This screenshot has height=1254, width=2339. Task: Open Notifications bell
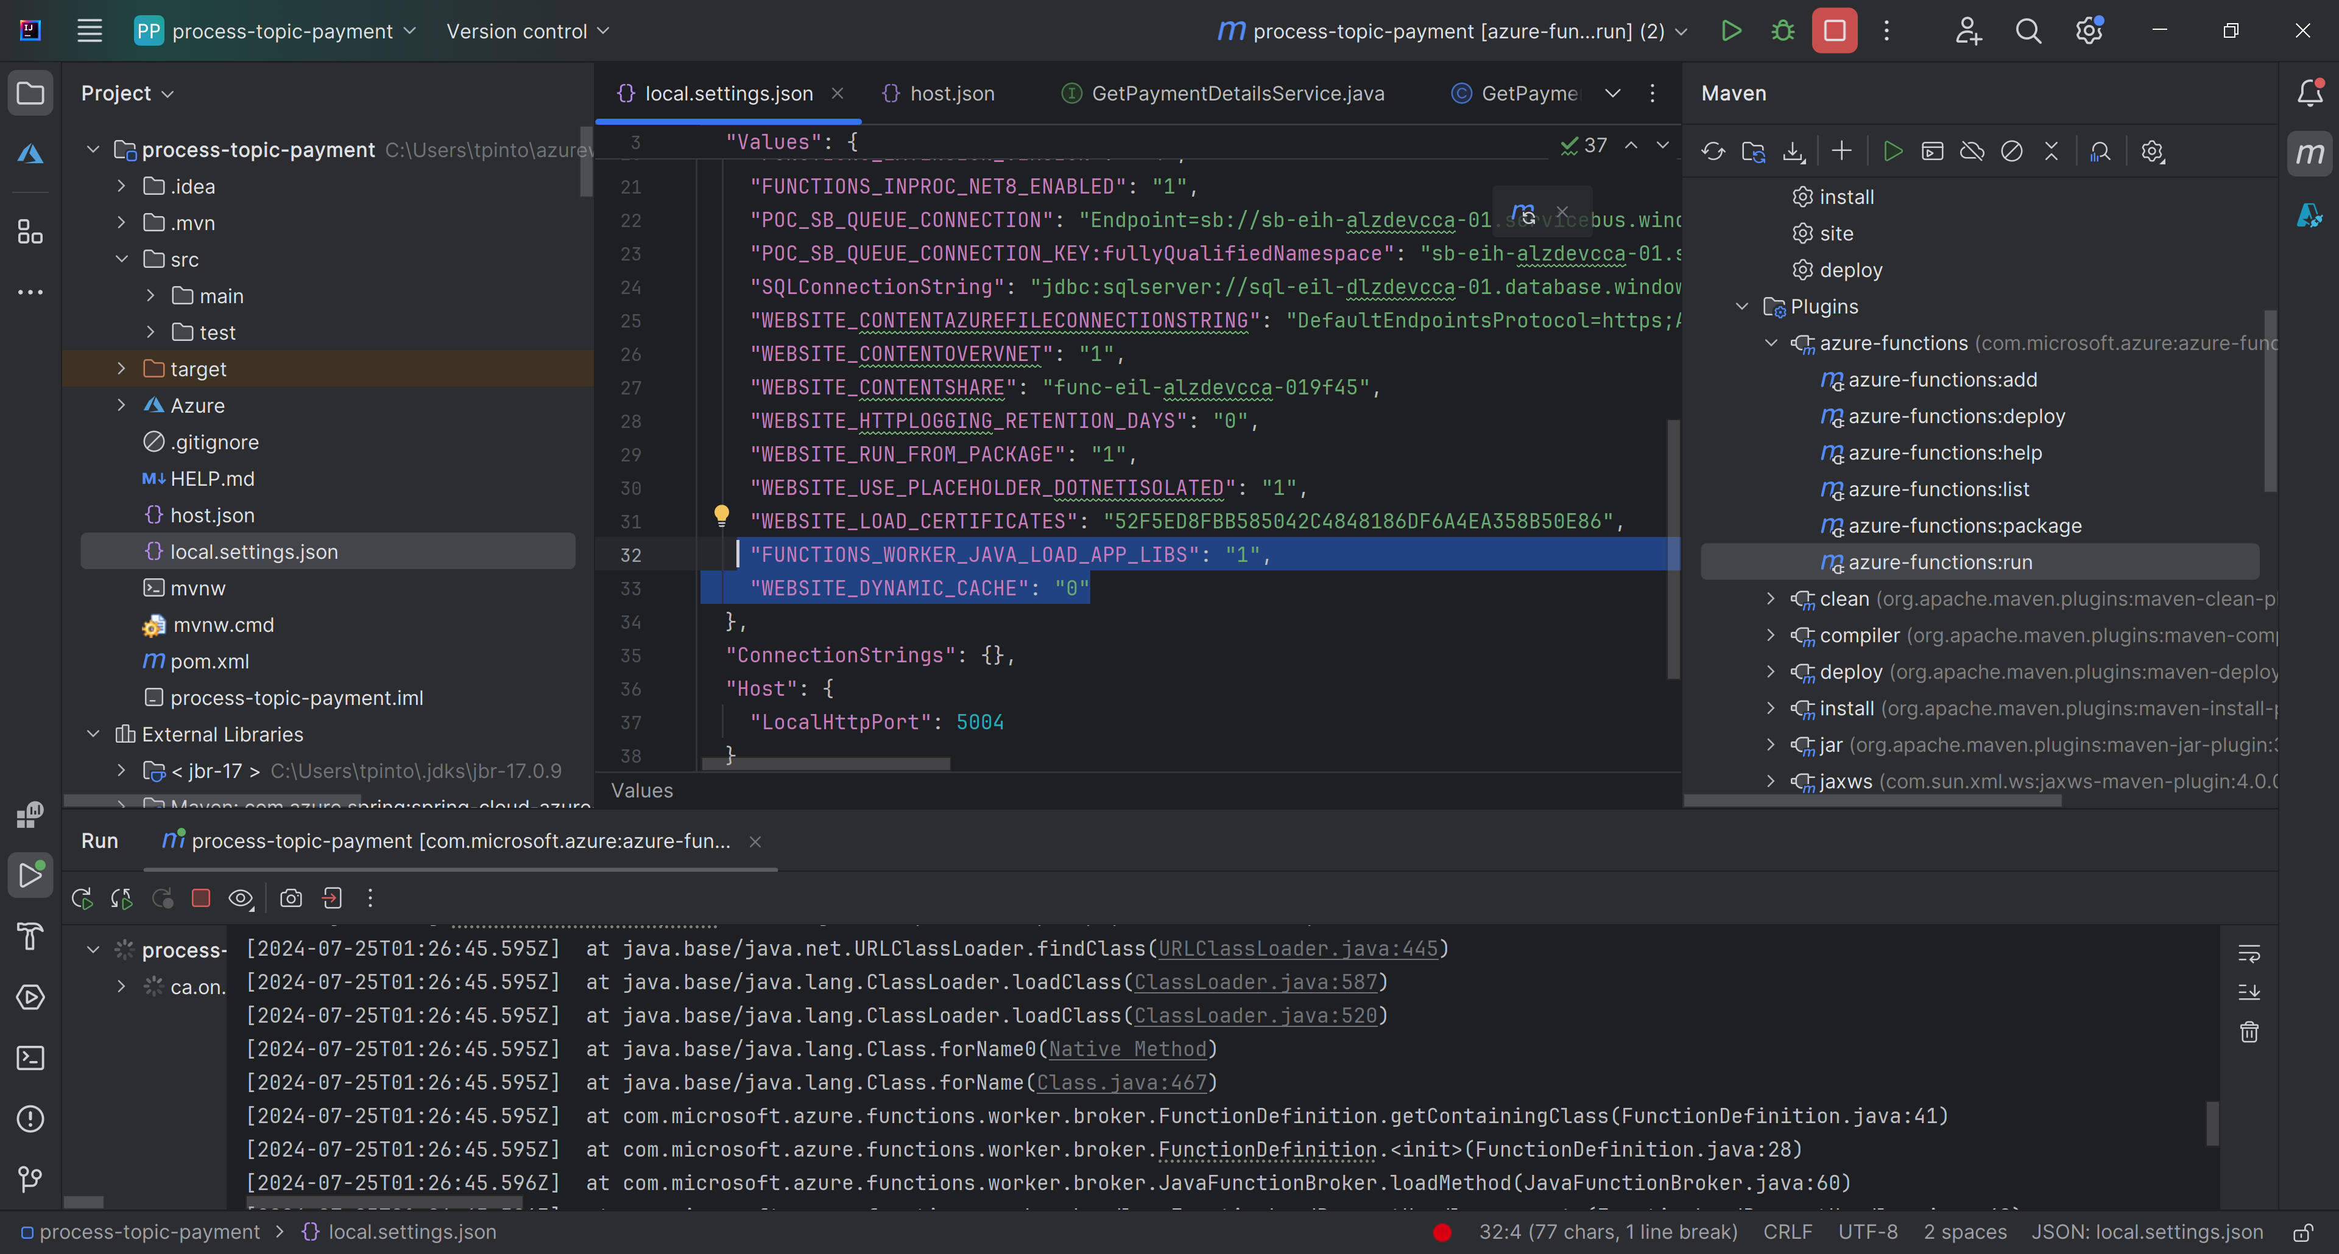click(2309, 93)
